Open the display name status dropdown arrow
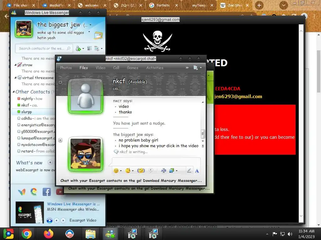Viewport: 321px width, 240px height. click(x=90, y=25)
